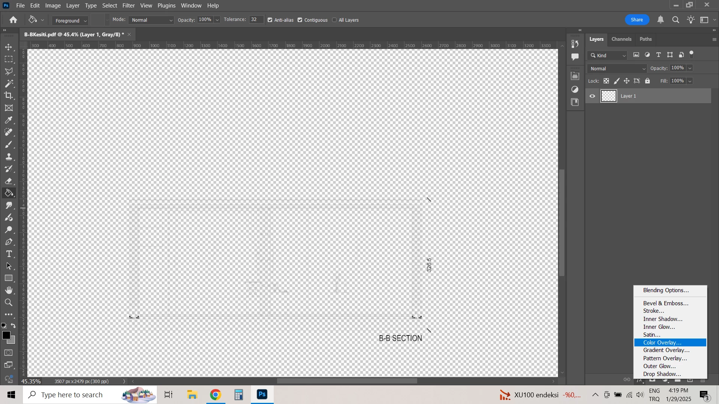Uncheck the Contiguous option
Image resolution: width=719 pixels, height=404 pixels.
(300, 20)
